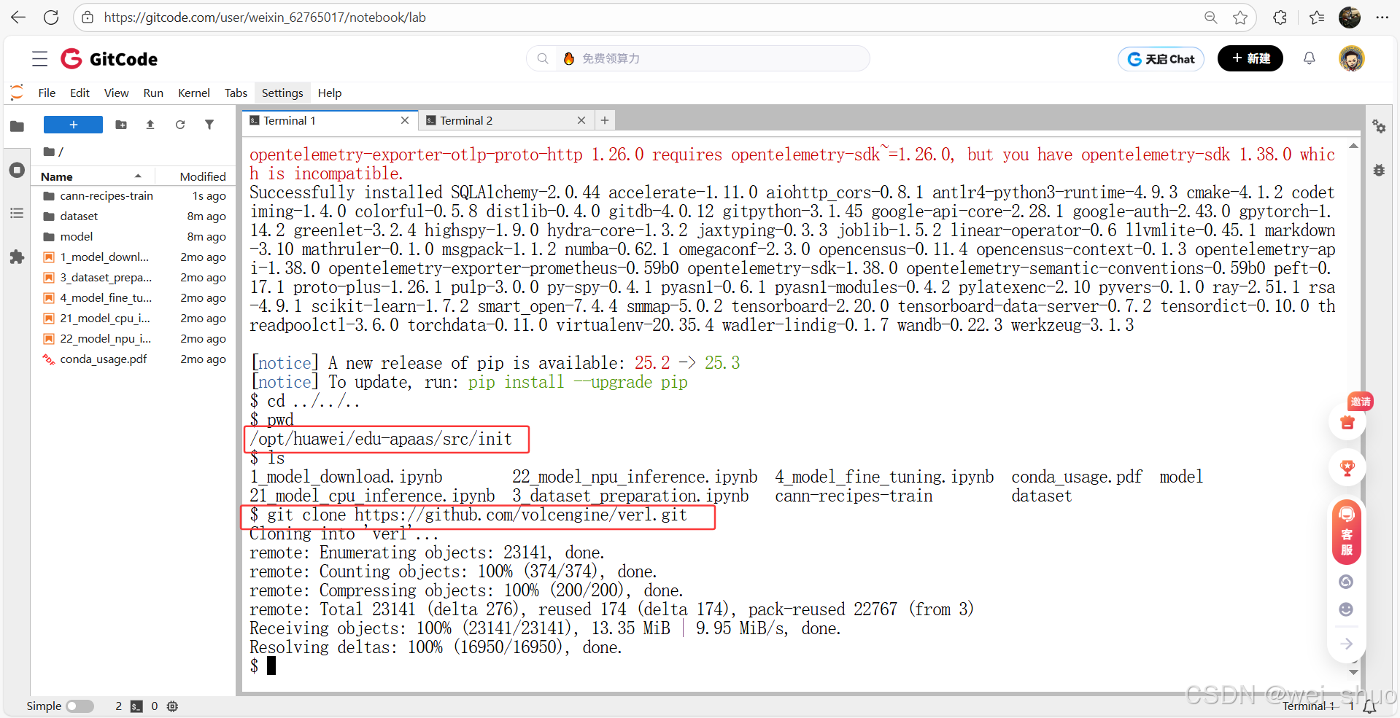1400x718 pixels.
Task: Open the browser favorites list
Action: pos(1317,17)
